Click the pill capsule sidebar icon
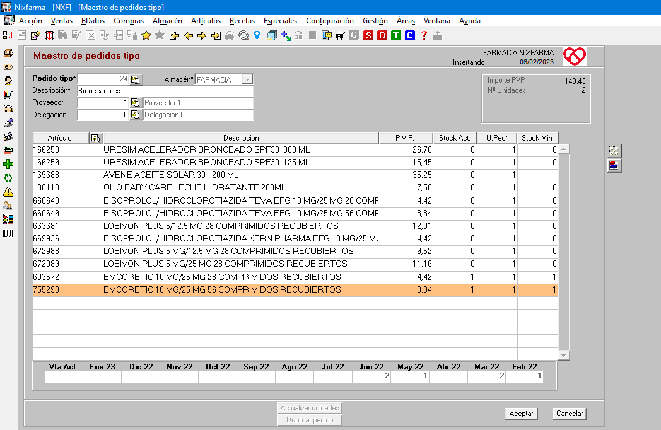The width and height of the screenshot is (661, 430). coord(8,123)
